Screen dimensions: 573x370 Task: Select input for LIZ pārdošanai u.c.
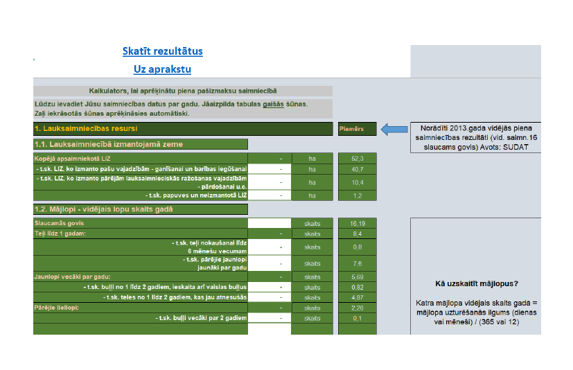click(270, 182)
